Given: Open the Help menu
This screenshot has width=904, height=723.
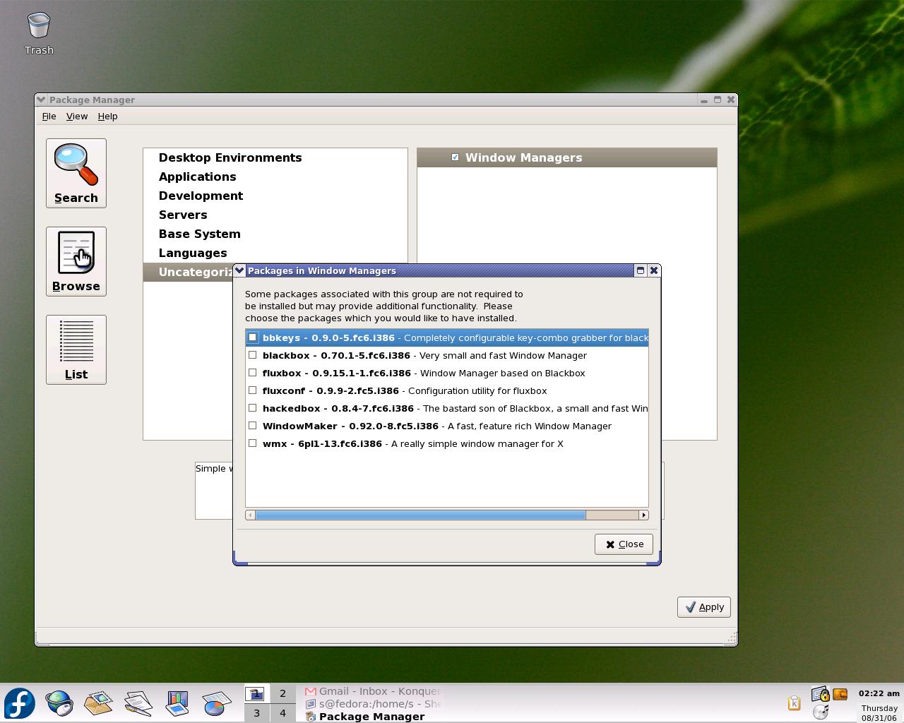Looking at the screenshot, I should tap(107, 116).
